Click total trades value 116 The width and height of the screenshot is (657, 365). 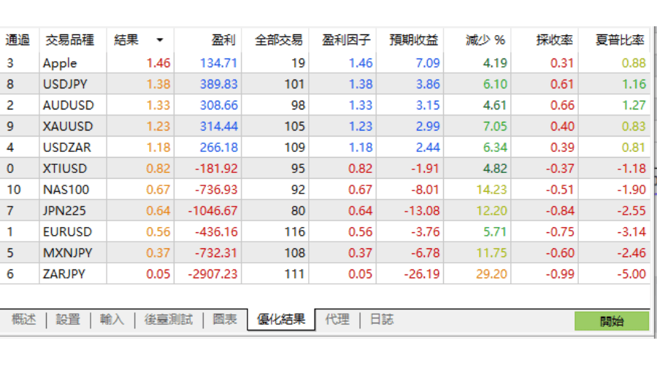(x=295, y=231)
